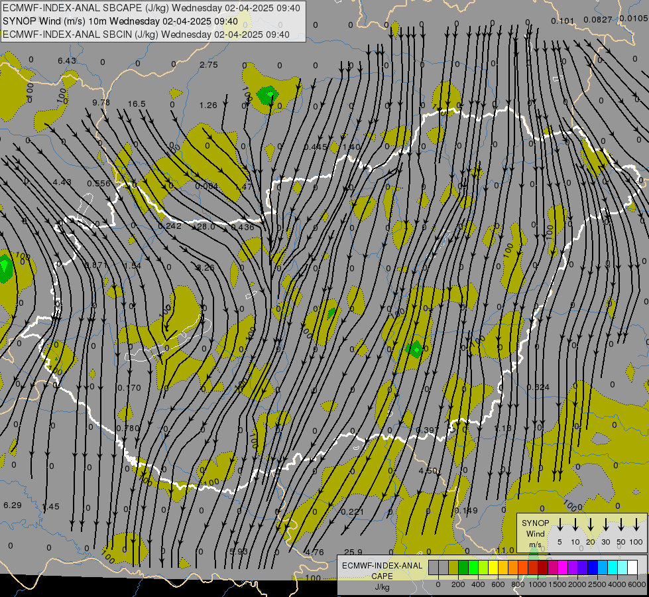Click the 1500 tick label on CAPE scale

tap(557, 584)
